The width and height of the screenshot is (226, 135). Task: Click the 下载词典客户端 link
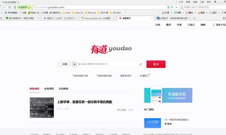pos(80,76)
